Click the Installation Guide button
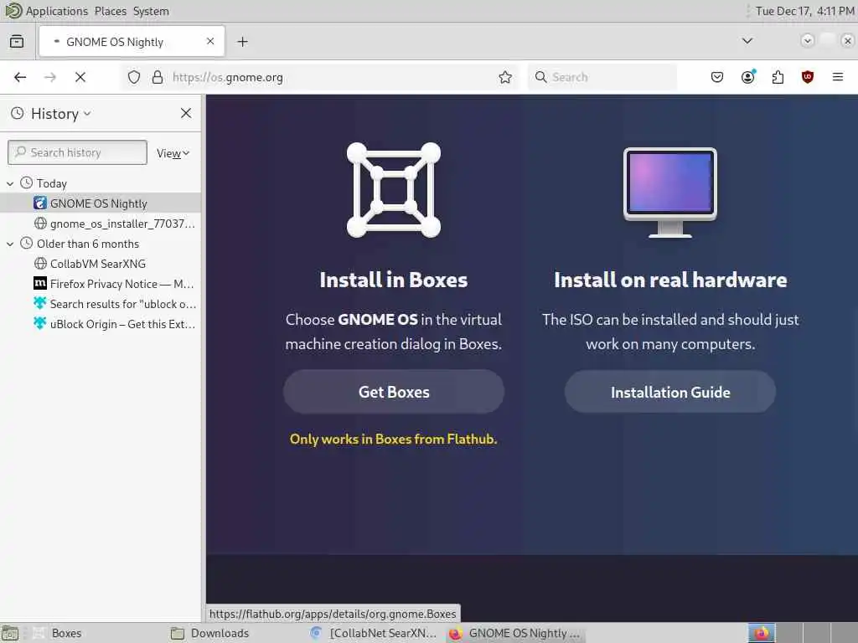This screenshot has height=643, width=858. click(669, 392)
